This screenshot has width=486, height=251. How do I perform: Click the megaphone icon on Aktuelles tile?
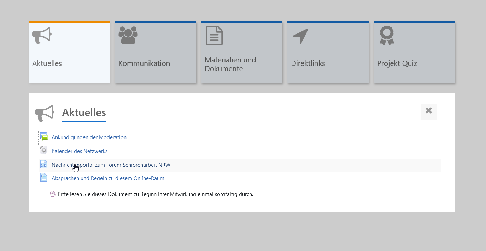click(42, 36)
